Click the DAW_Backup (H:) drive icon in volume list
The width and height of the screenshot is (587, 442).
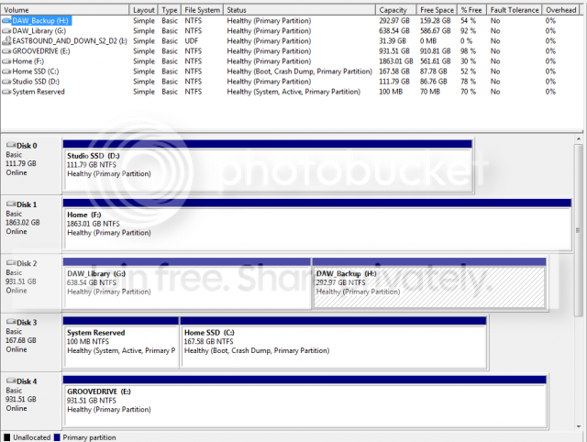(6, 20)
